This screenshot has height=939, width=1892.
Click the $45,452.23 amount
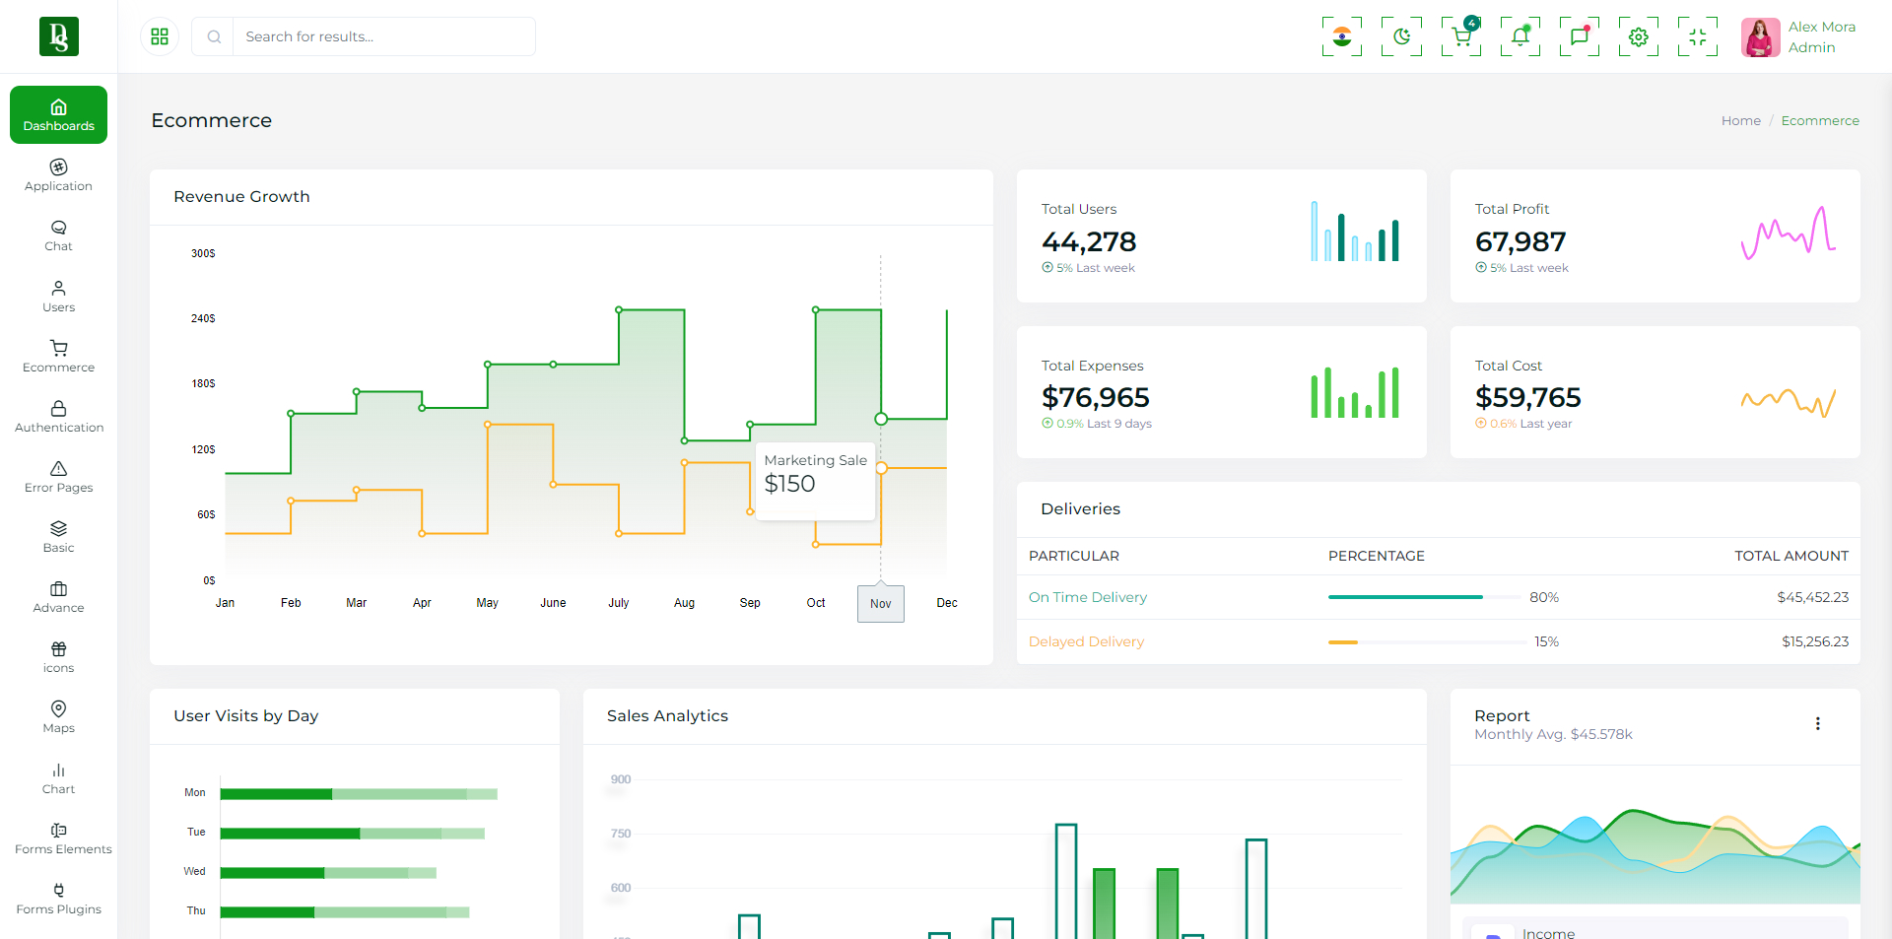pyautogui.click(x=1812, y=597)
